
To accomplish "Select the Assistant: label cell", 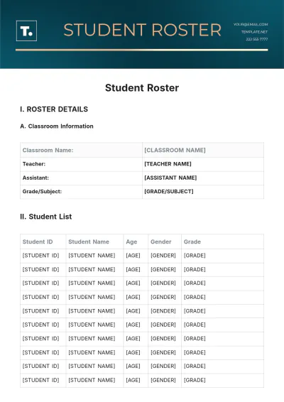I will [x=81, y=178].
